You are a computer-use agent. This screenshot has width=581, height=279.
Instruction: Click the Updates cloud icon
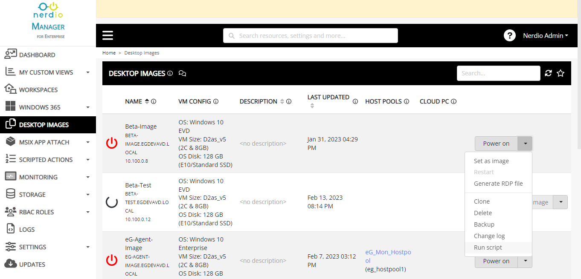pos(10,264)
